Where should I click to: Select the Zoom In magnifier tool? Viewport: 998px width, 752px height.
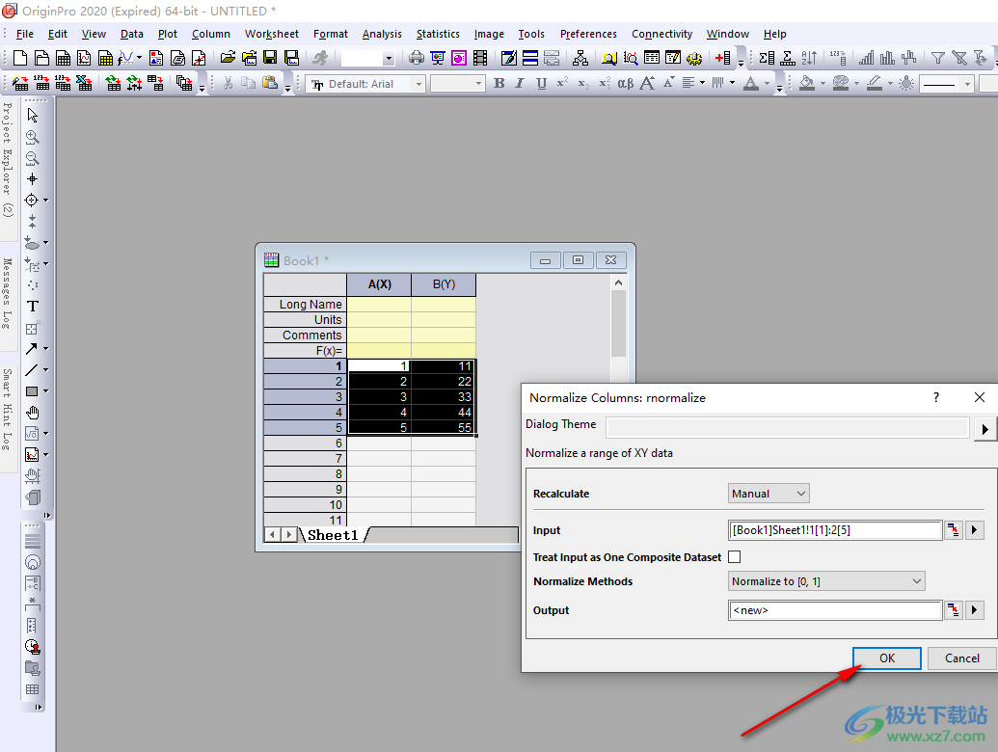pyautogui.click(x=32, y=138)
